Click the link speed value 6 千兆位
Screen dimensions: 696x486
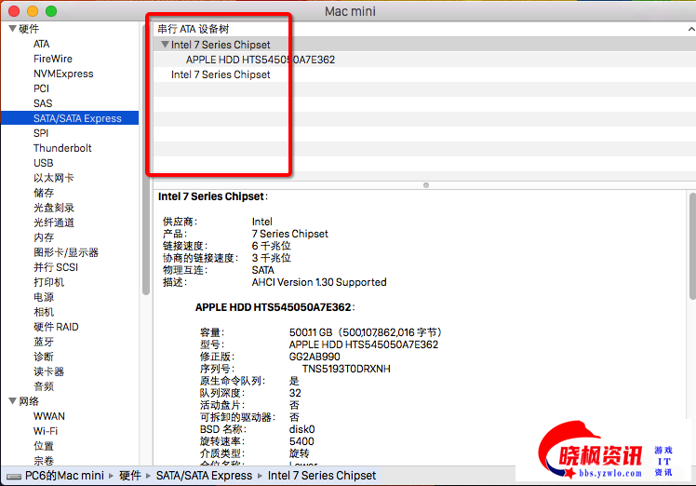(271, 246)
